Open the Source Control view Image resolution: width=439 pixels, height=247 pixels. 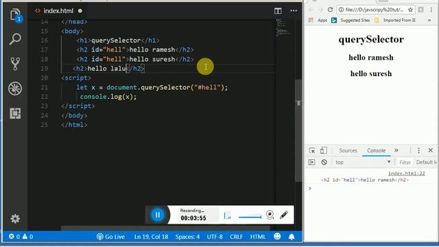pyautogui.click(x=15, y=64)
